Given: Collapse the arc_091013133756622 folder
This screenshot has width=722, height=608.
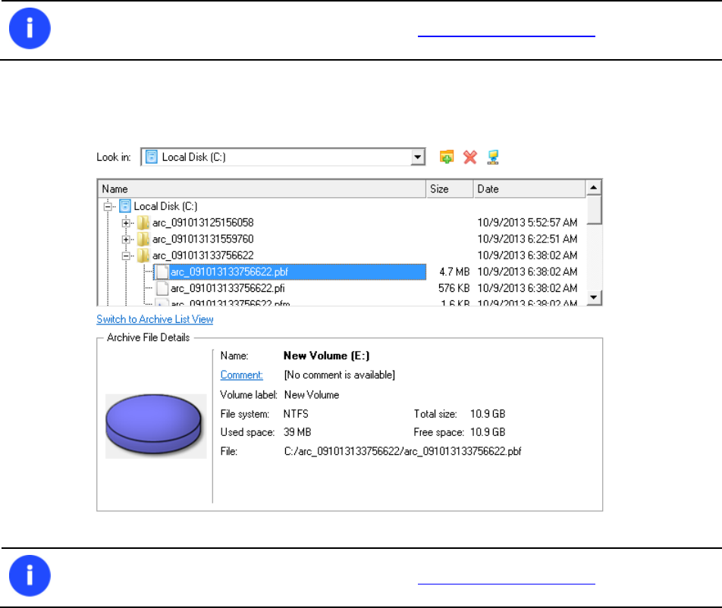Looking at the screenshot, I should [x=126, y=255].
